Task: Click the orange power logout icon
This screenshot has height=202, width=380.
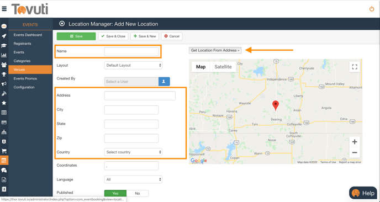Action: [372, 9]
